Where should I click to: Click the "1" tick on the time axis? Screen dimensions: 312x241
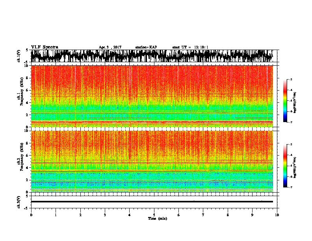tap(56, 215)
